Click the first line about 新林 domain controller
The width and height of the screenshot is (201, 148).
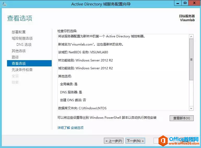tap(102, 36)
